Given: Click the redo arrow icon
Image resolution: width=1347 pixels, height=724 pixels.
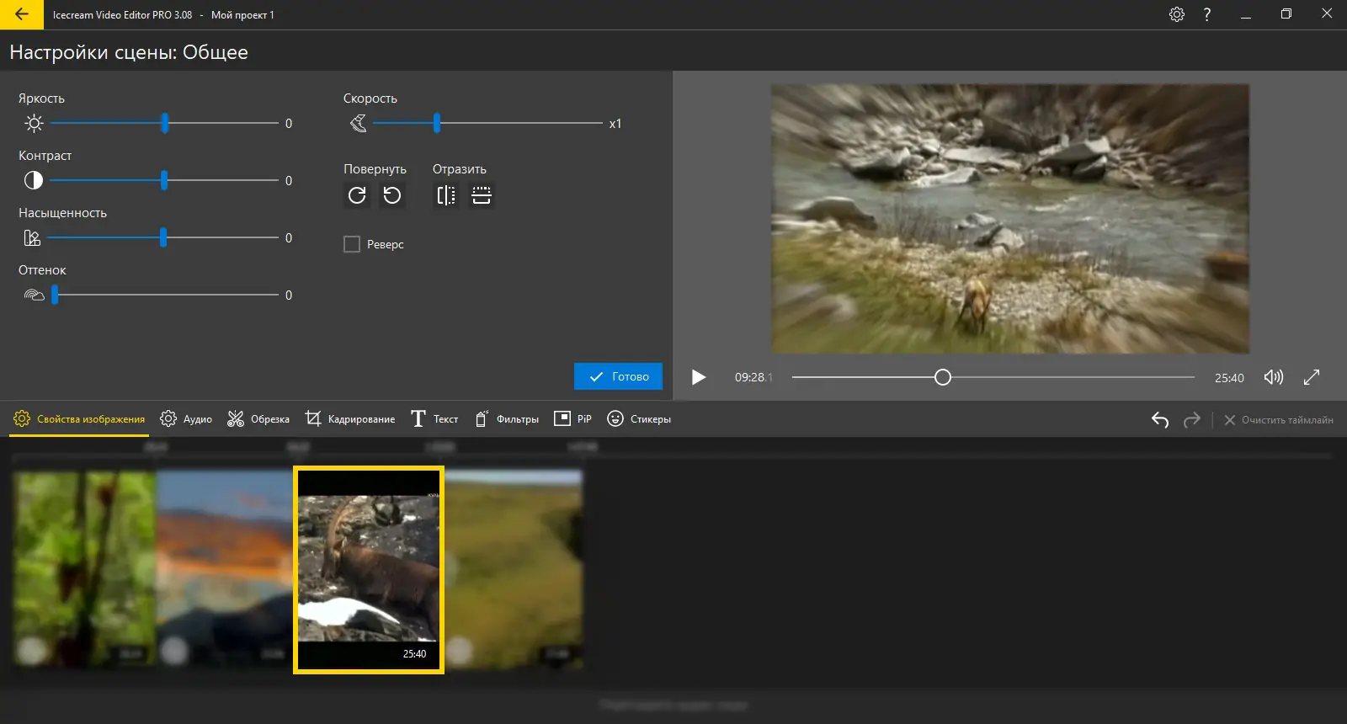Looking at the screenshot, I should point(1191,419).
